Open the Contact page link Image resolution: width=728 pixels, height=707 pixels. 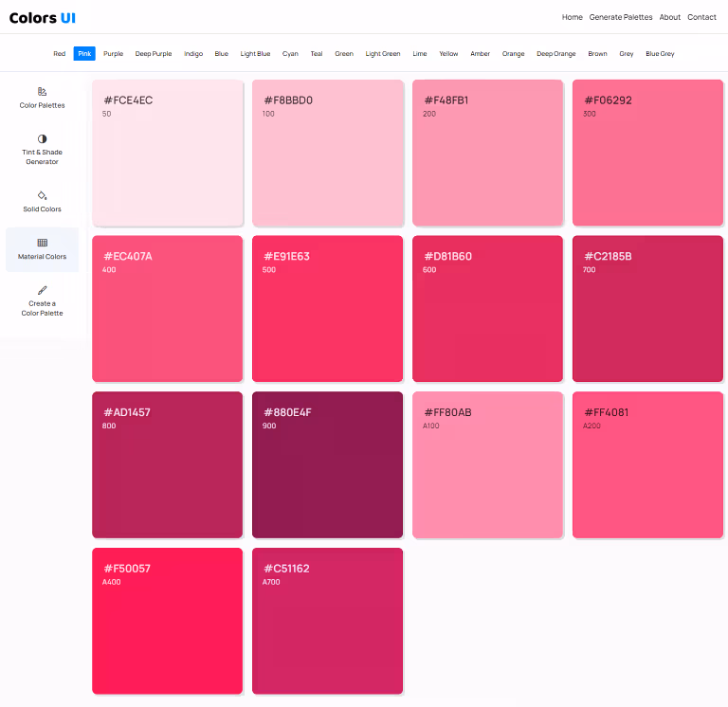(x=701, y=17)
